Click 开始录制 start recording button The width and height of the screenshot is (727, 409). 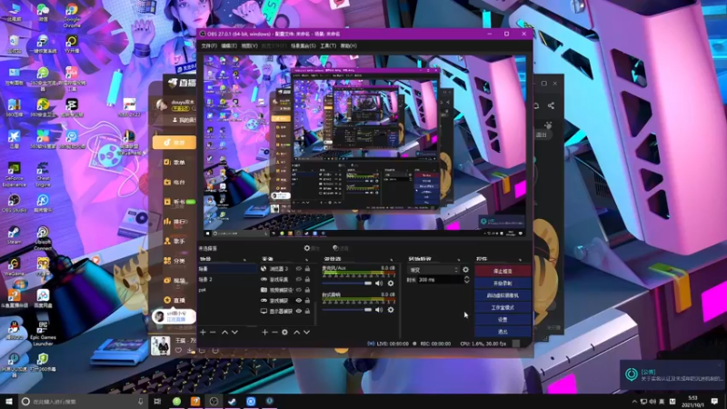click(503, 283)
